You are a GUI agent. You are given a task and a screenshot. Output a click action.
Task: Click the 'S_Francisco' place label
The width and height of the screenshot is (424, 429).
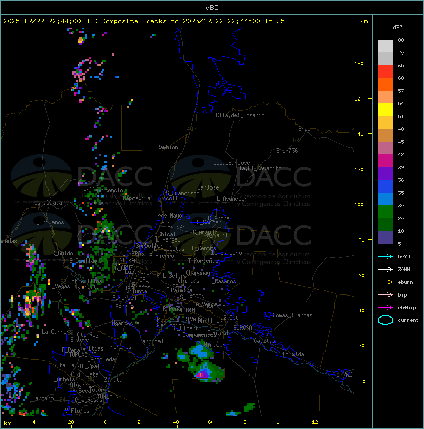coord(182,193)
